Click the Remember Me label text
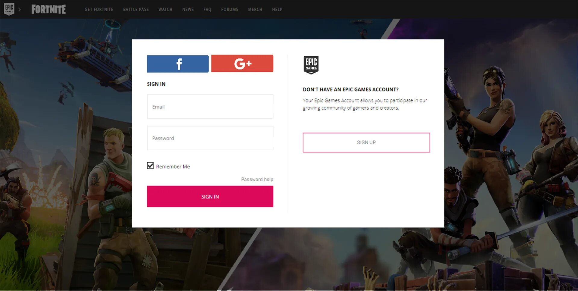578x291 pixels. coord(173,167)
